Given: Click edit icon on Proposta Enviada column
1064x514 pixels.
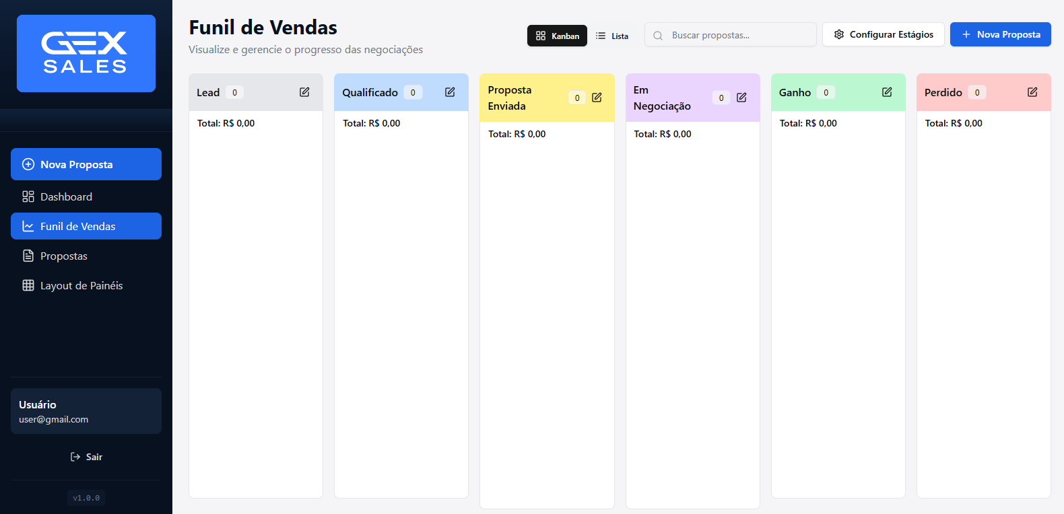Looking at the screenshot, I should [597, 98].
